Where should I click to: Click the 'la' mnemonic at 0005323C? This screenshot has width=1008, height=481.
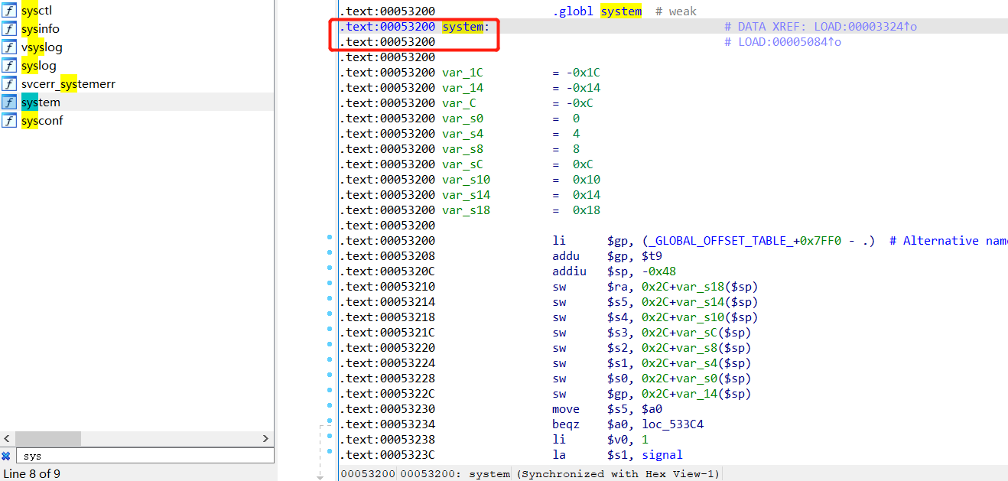(559, 455)
